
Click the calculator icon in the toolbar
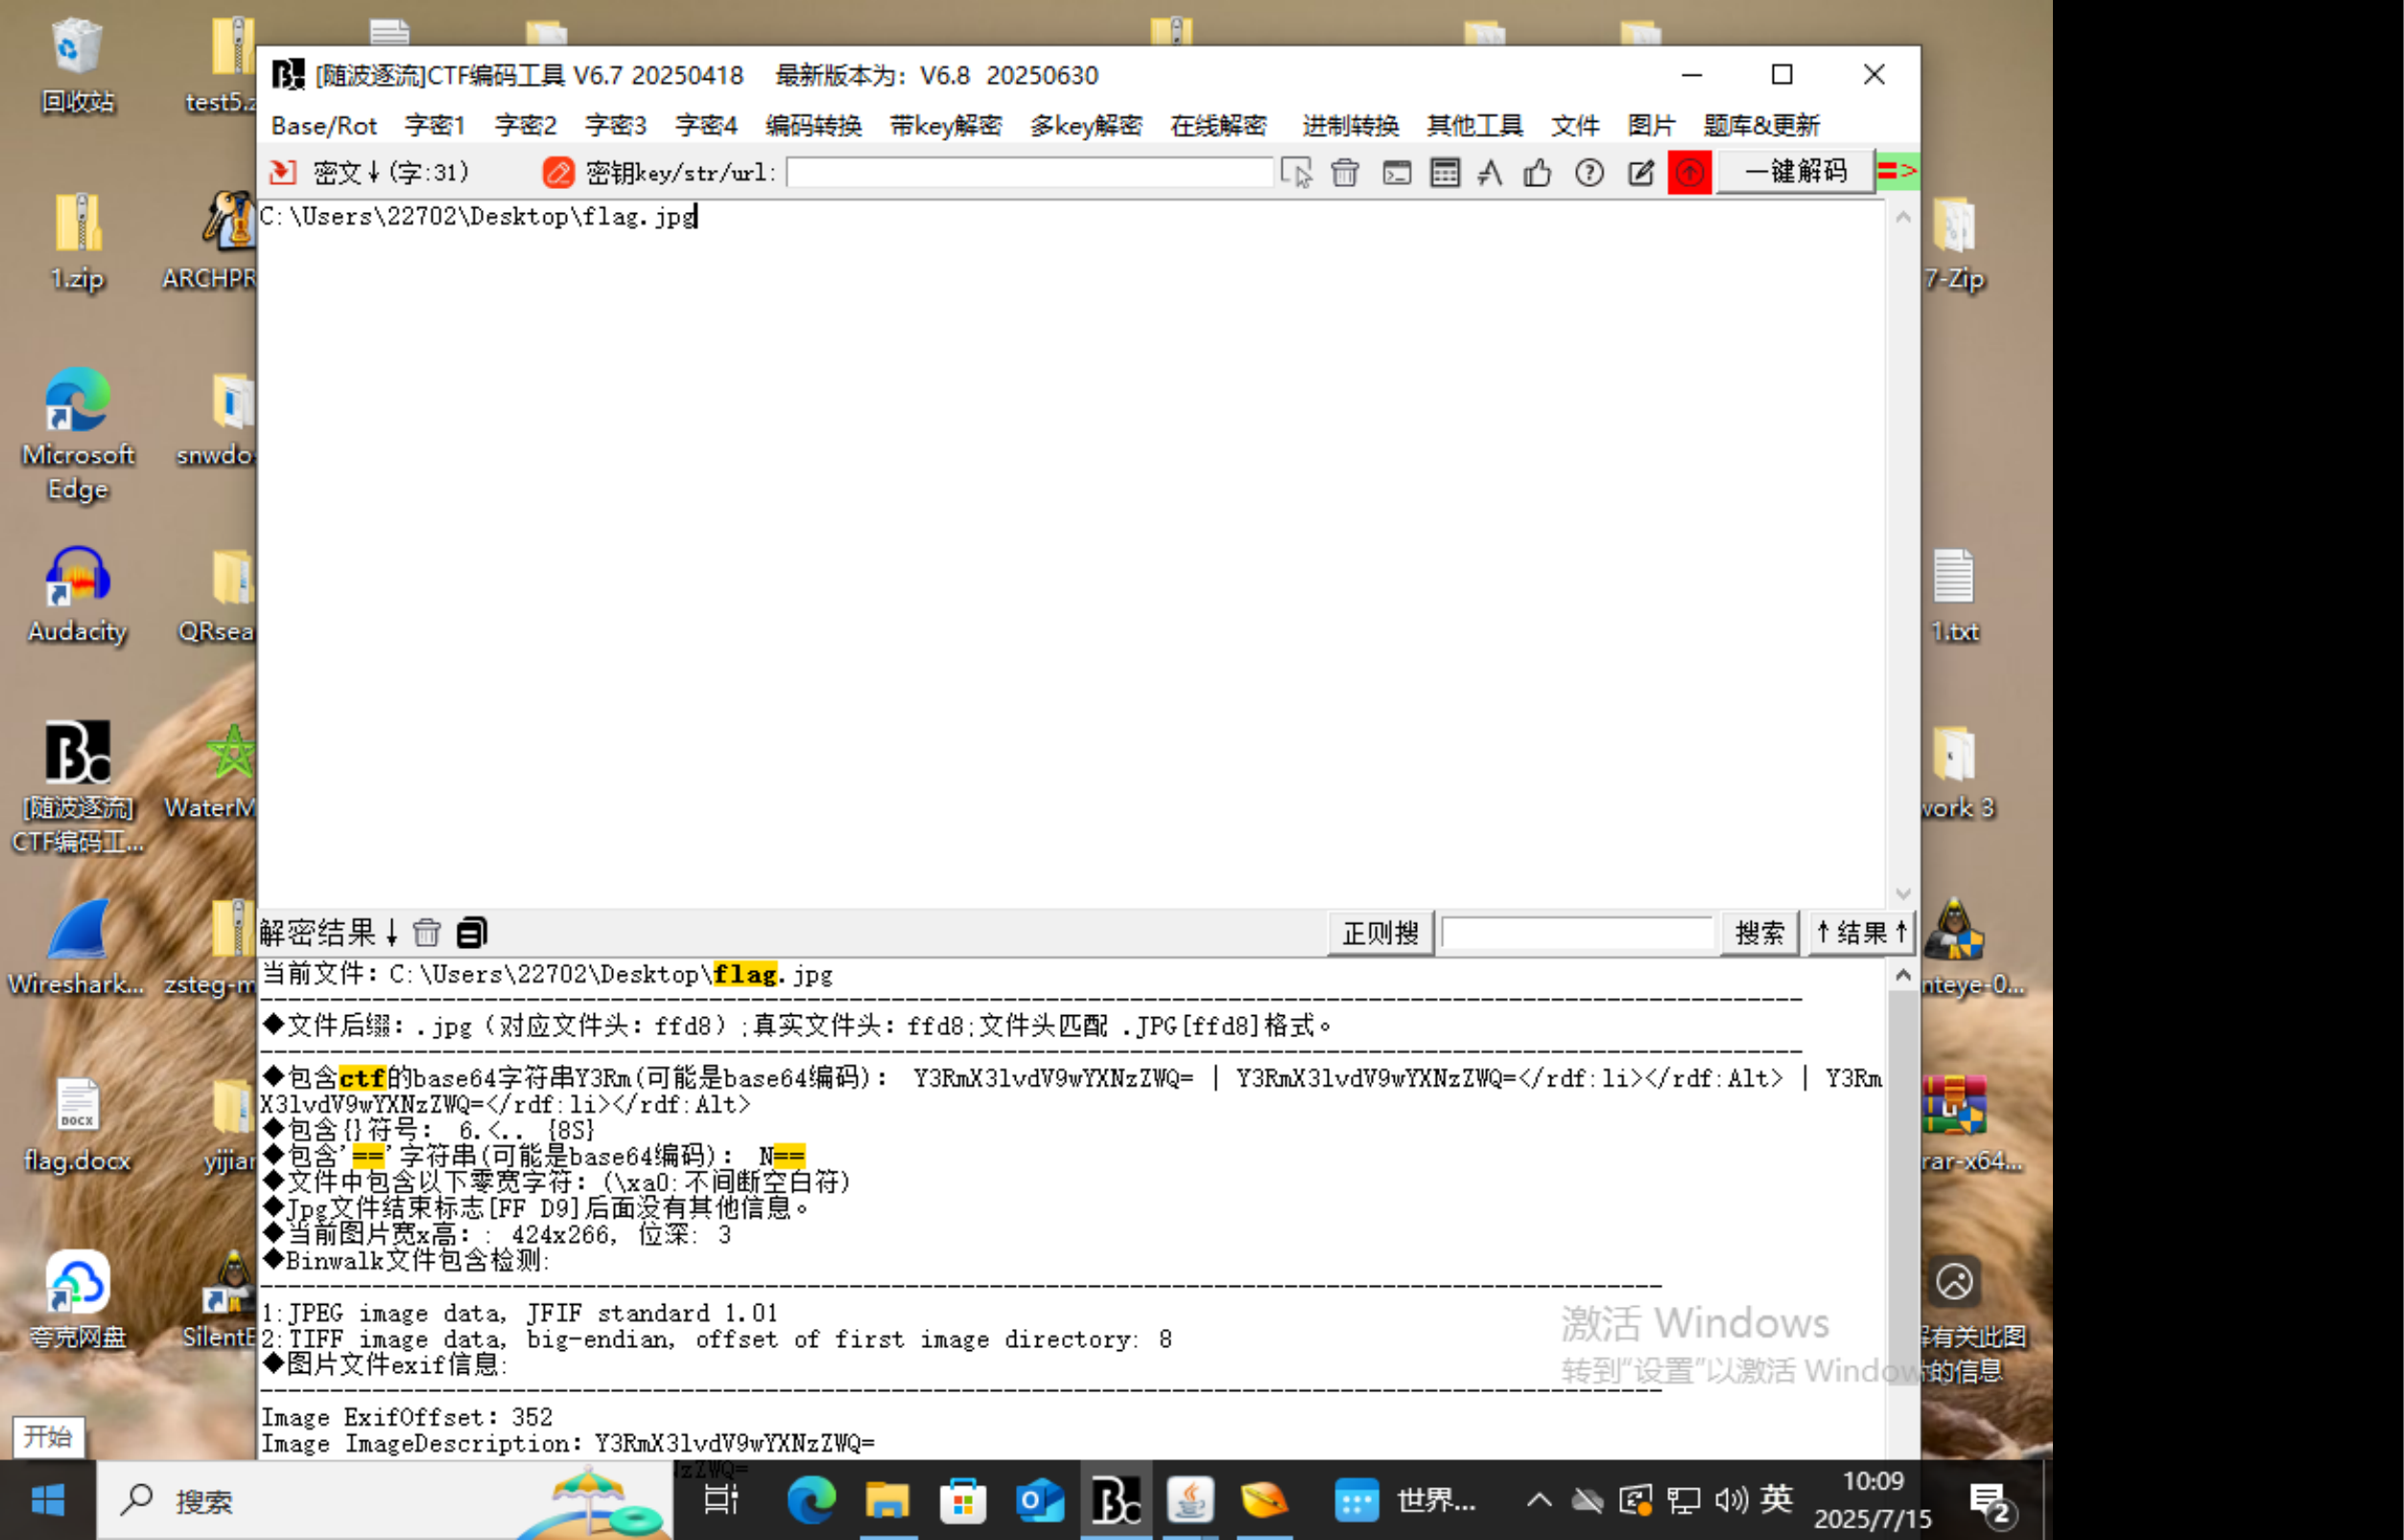click(x=1445, y=172)
